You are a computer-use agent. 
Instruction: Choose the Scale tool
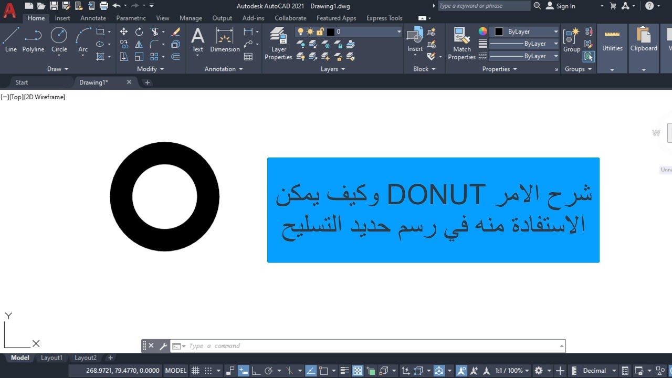click(139, 57)
